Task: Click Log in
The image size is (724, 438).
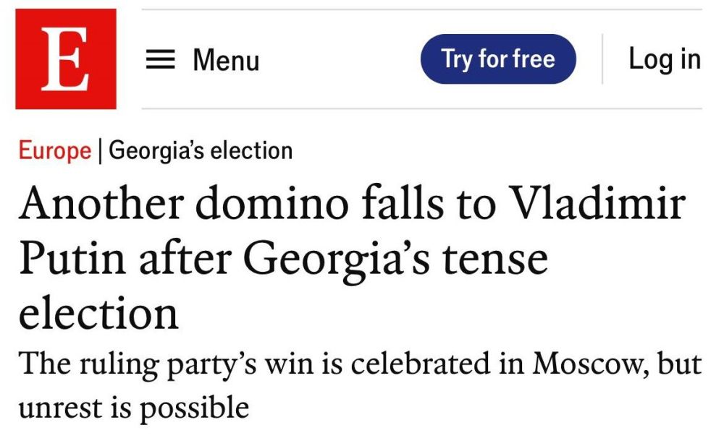Action: click(665, 59)
